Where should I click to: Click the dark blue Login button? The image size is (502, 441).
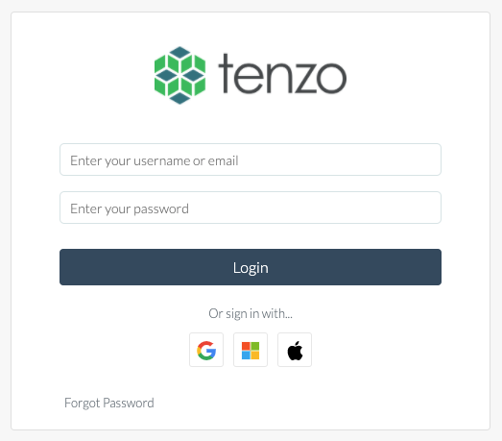click(x=251, y=267)
